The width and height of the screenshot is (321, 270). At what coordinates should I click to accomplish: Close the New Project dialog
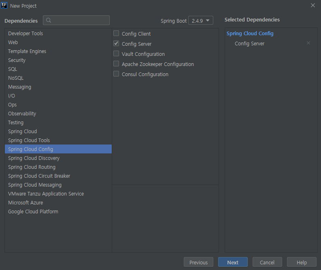pos(312,5)
